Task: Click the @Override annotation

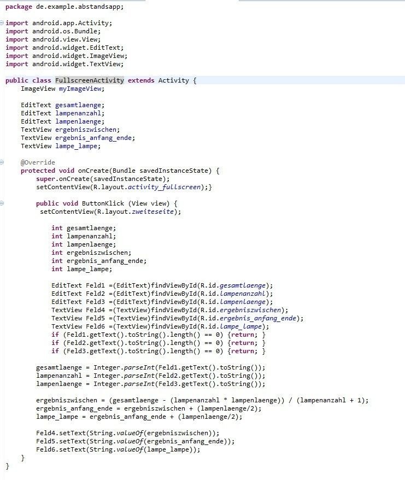Action: [x=38, y=162]
